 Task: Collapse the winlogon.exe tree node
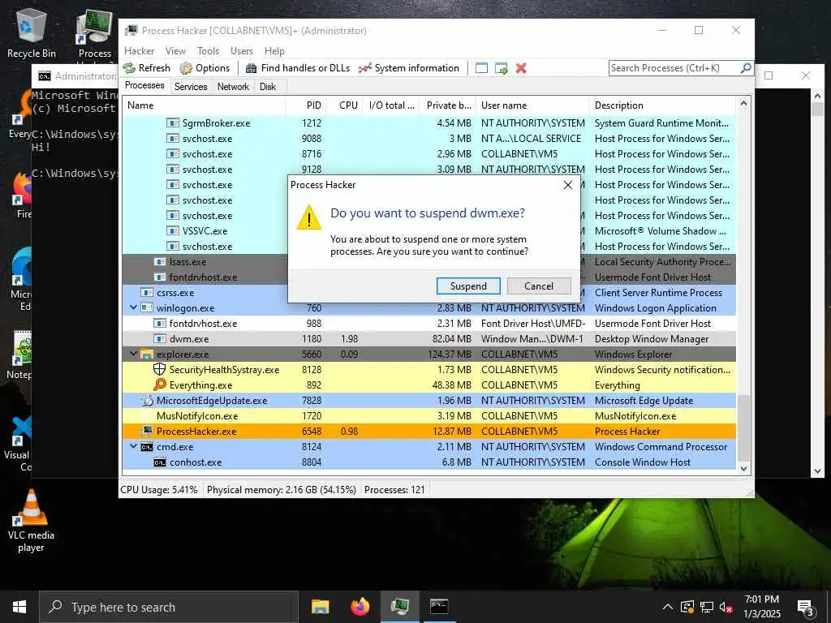[133, 307]
